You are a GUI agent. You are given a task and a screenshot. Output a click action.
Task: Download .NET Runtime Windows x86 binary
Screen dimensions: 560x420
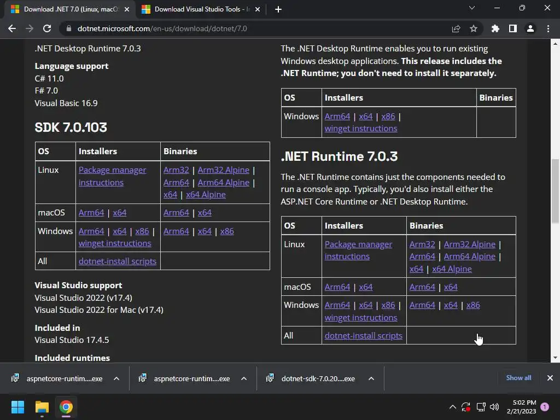[473, 305]
